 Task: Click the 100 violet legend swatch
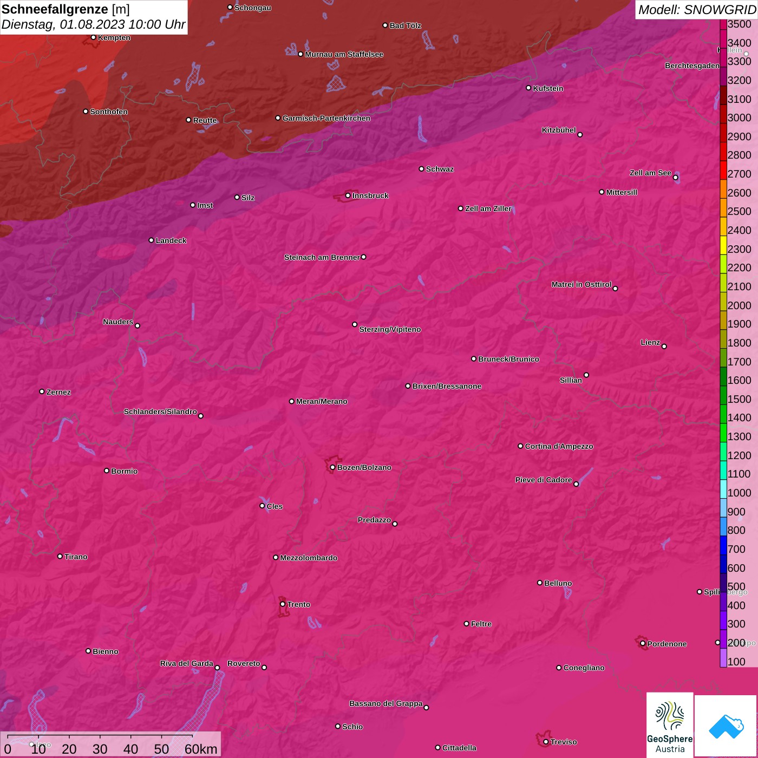723,658
